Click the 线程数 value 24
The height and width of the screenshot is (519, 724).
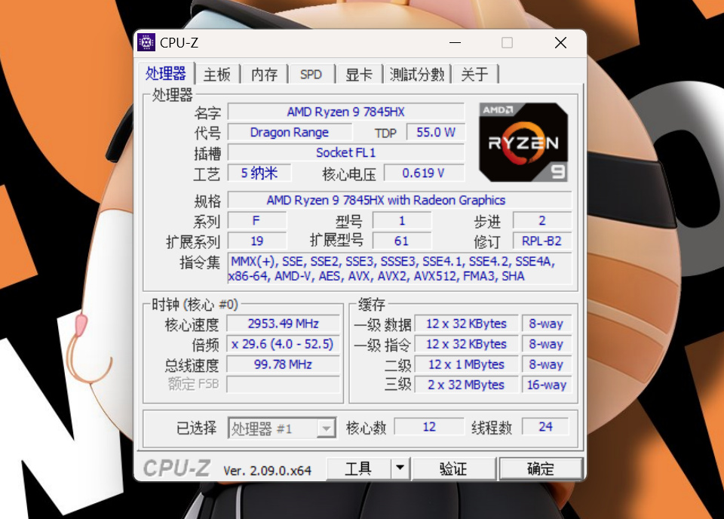point(545,427)
